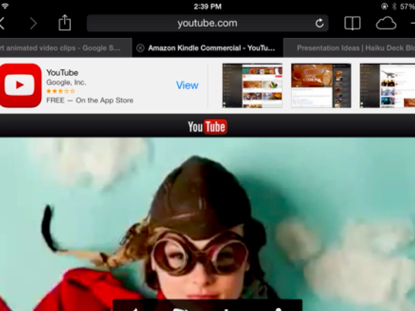415x311 pixels.
Task: Open first YouTube app screenshot thumbnail
Action: click(x=252, y=85)
